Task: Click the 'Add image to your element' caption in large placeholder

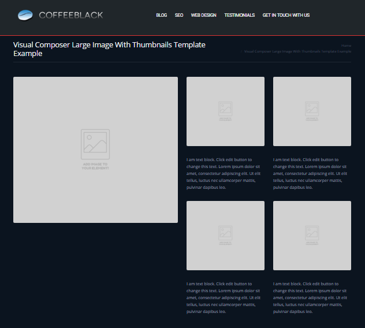Action: (95, 166)
